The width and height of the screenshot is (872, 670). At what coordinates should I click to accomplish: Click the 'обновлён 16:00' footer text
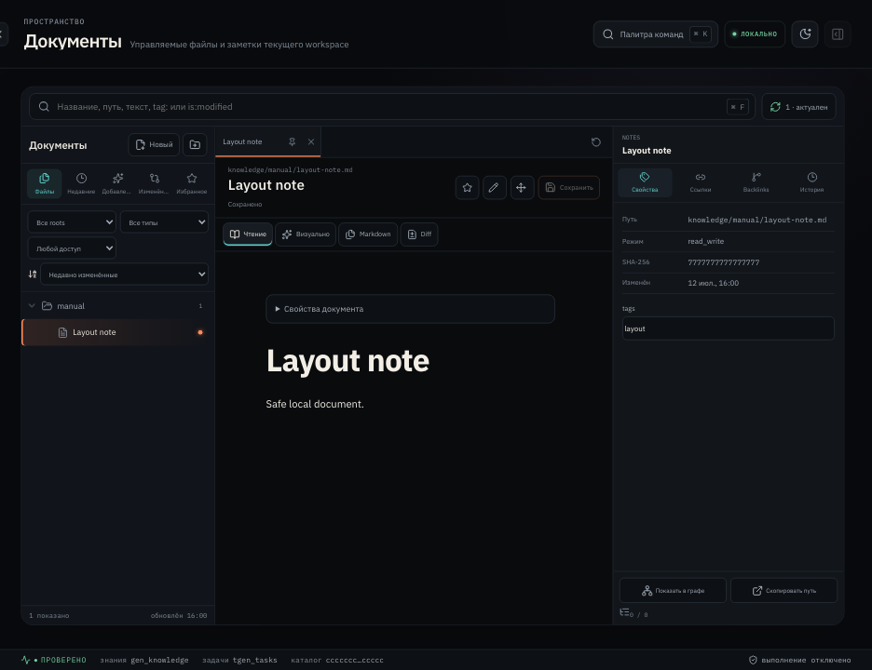pyautogui.click(x=179, y=615)
